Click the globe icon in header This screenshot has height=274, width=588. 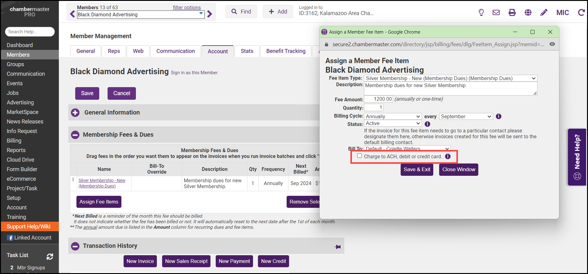[x=528, y=13]
